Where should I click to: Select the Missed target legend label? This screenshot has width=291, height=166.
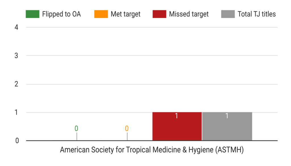point(189,14)
